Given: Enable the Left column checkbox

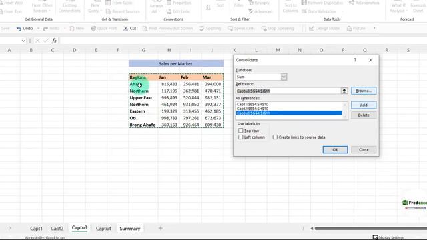Looking at the screenshot, I should 240,137.
